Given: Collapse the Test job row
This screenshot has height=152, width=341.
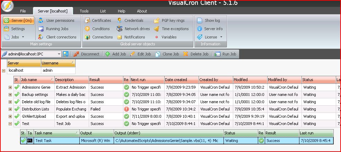Looking at the screenshot, I should pos(10,124).
